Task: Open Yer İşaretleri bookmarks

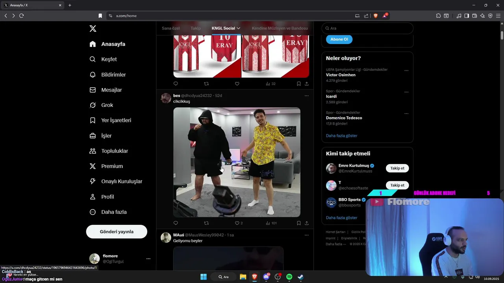Action: coord(111,120)
